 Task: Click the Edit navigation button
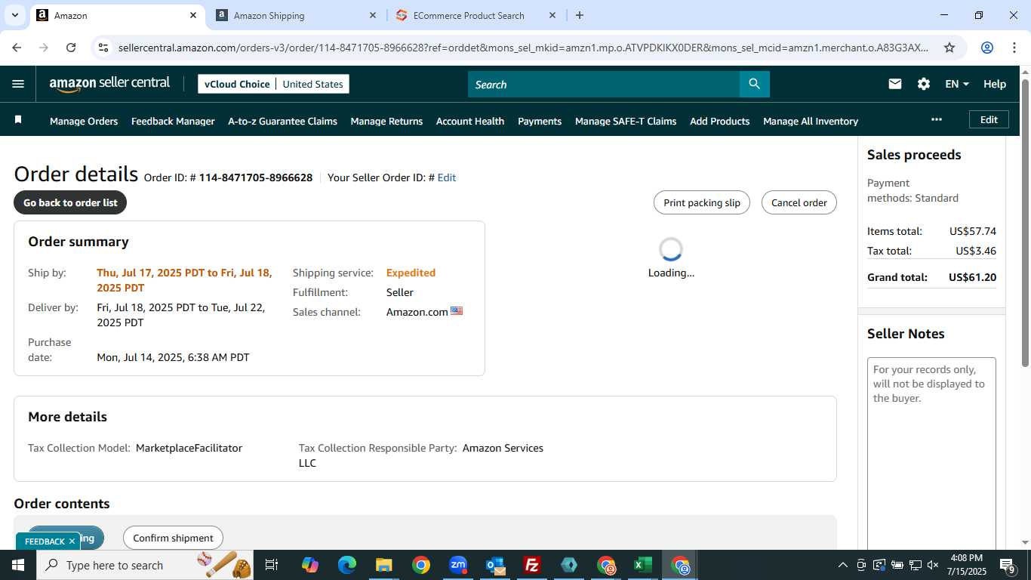pyautogui.click(x=989, y=119)
